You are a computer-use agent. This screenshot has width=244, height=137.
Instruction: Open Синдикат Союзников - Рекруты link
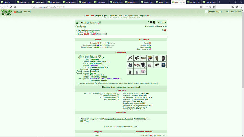pyautogui.click(x=118, y=119)
